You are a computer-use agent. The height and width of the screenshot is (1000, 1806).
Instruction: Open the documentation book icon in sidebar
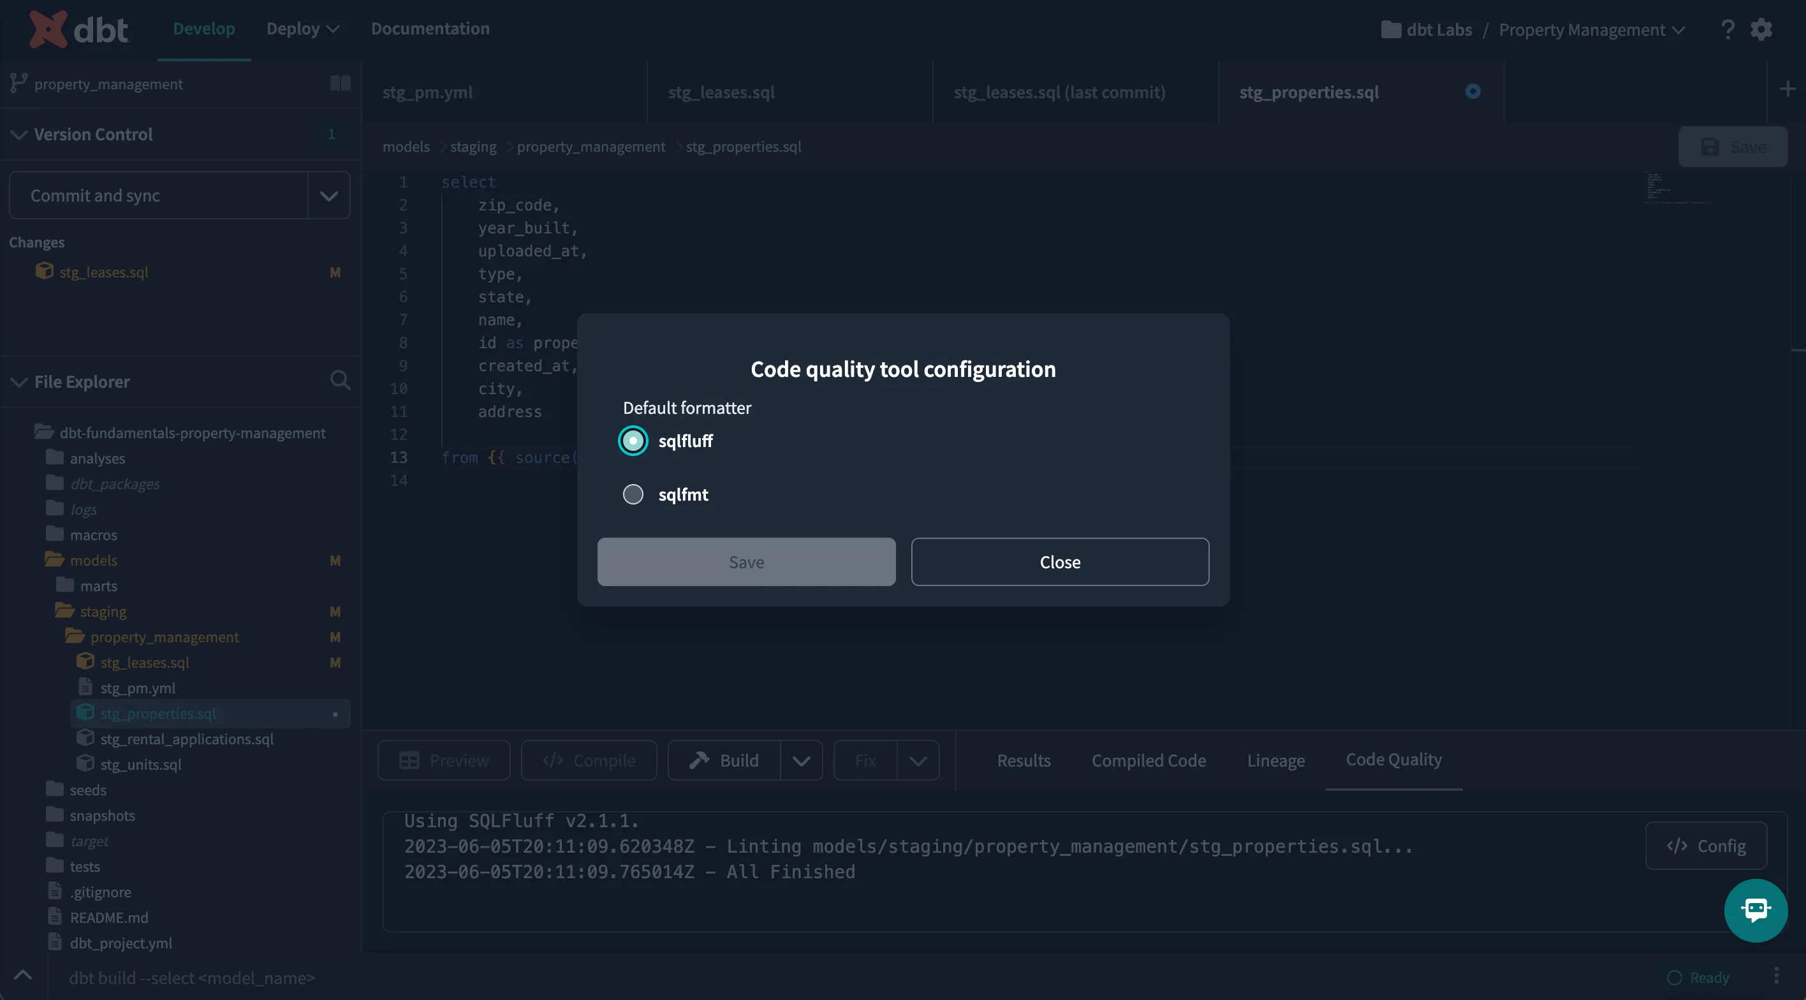tap(340, 84)
